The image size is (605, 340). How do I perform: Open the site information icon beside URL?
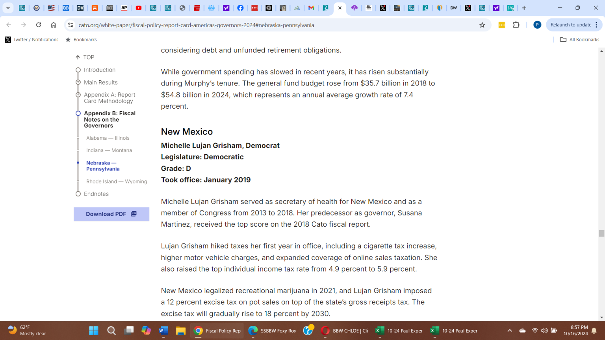pyautogui.click(x=71, y=25)
